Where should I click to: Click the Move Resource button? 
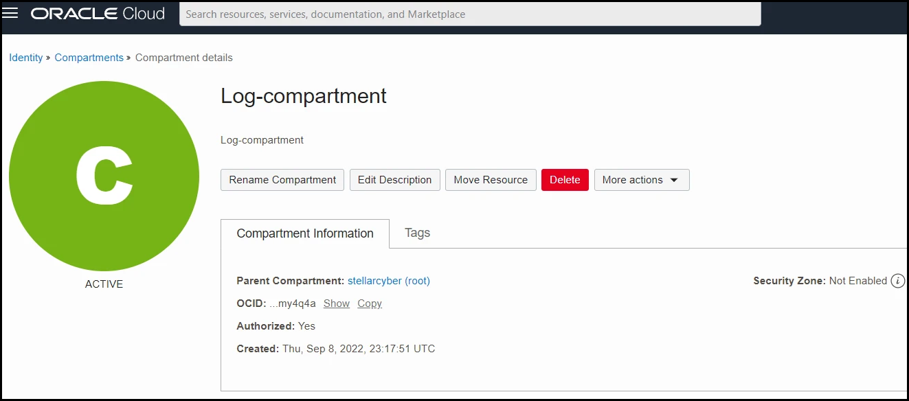pos(491,180)
